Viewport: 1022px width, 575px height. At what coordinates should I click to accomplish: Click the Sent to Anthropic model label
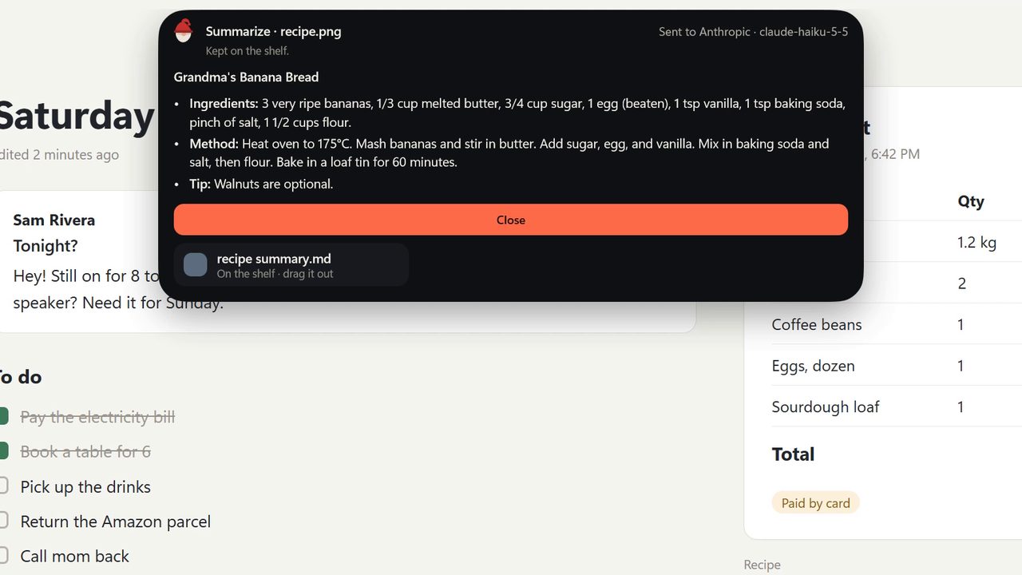tap(753, 32)
